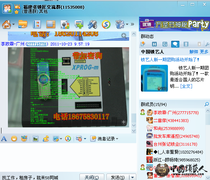Open the group home icon
This screenshot has height=180, width=210.
(x=6, y=24)
